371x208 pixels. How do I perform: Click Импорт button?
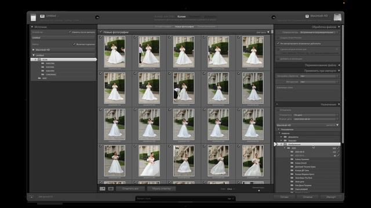pyautogui.click(x=331, y=197)
